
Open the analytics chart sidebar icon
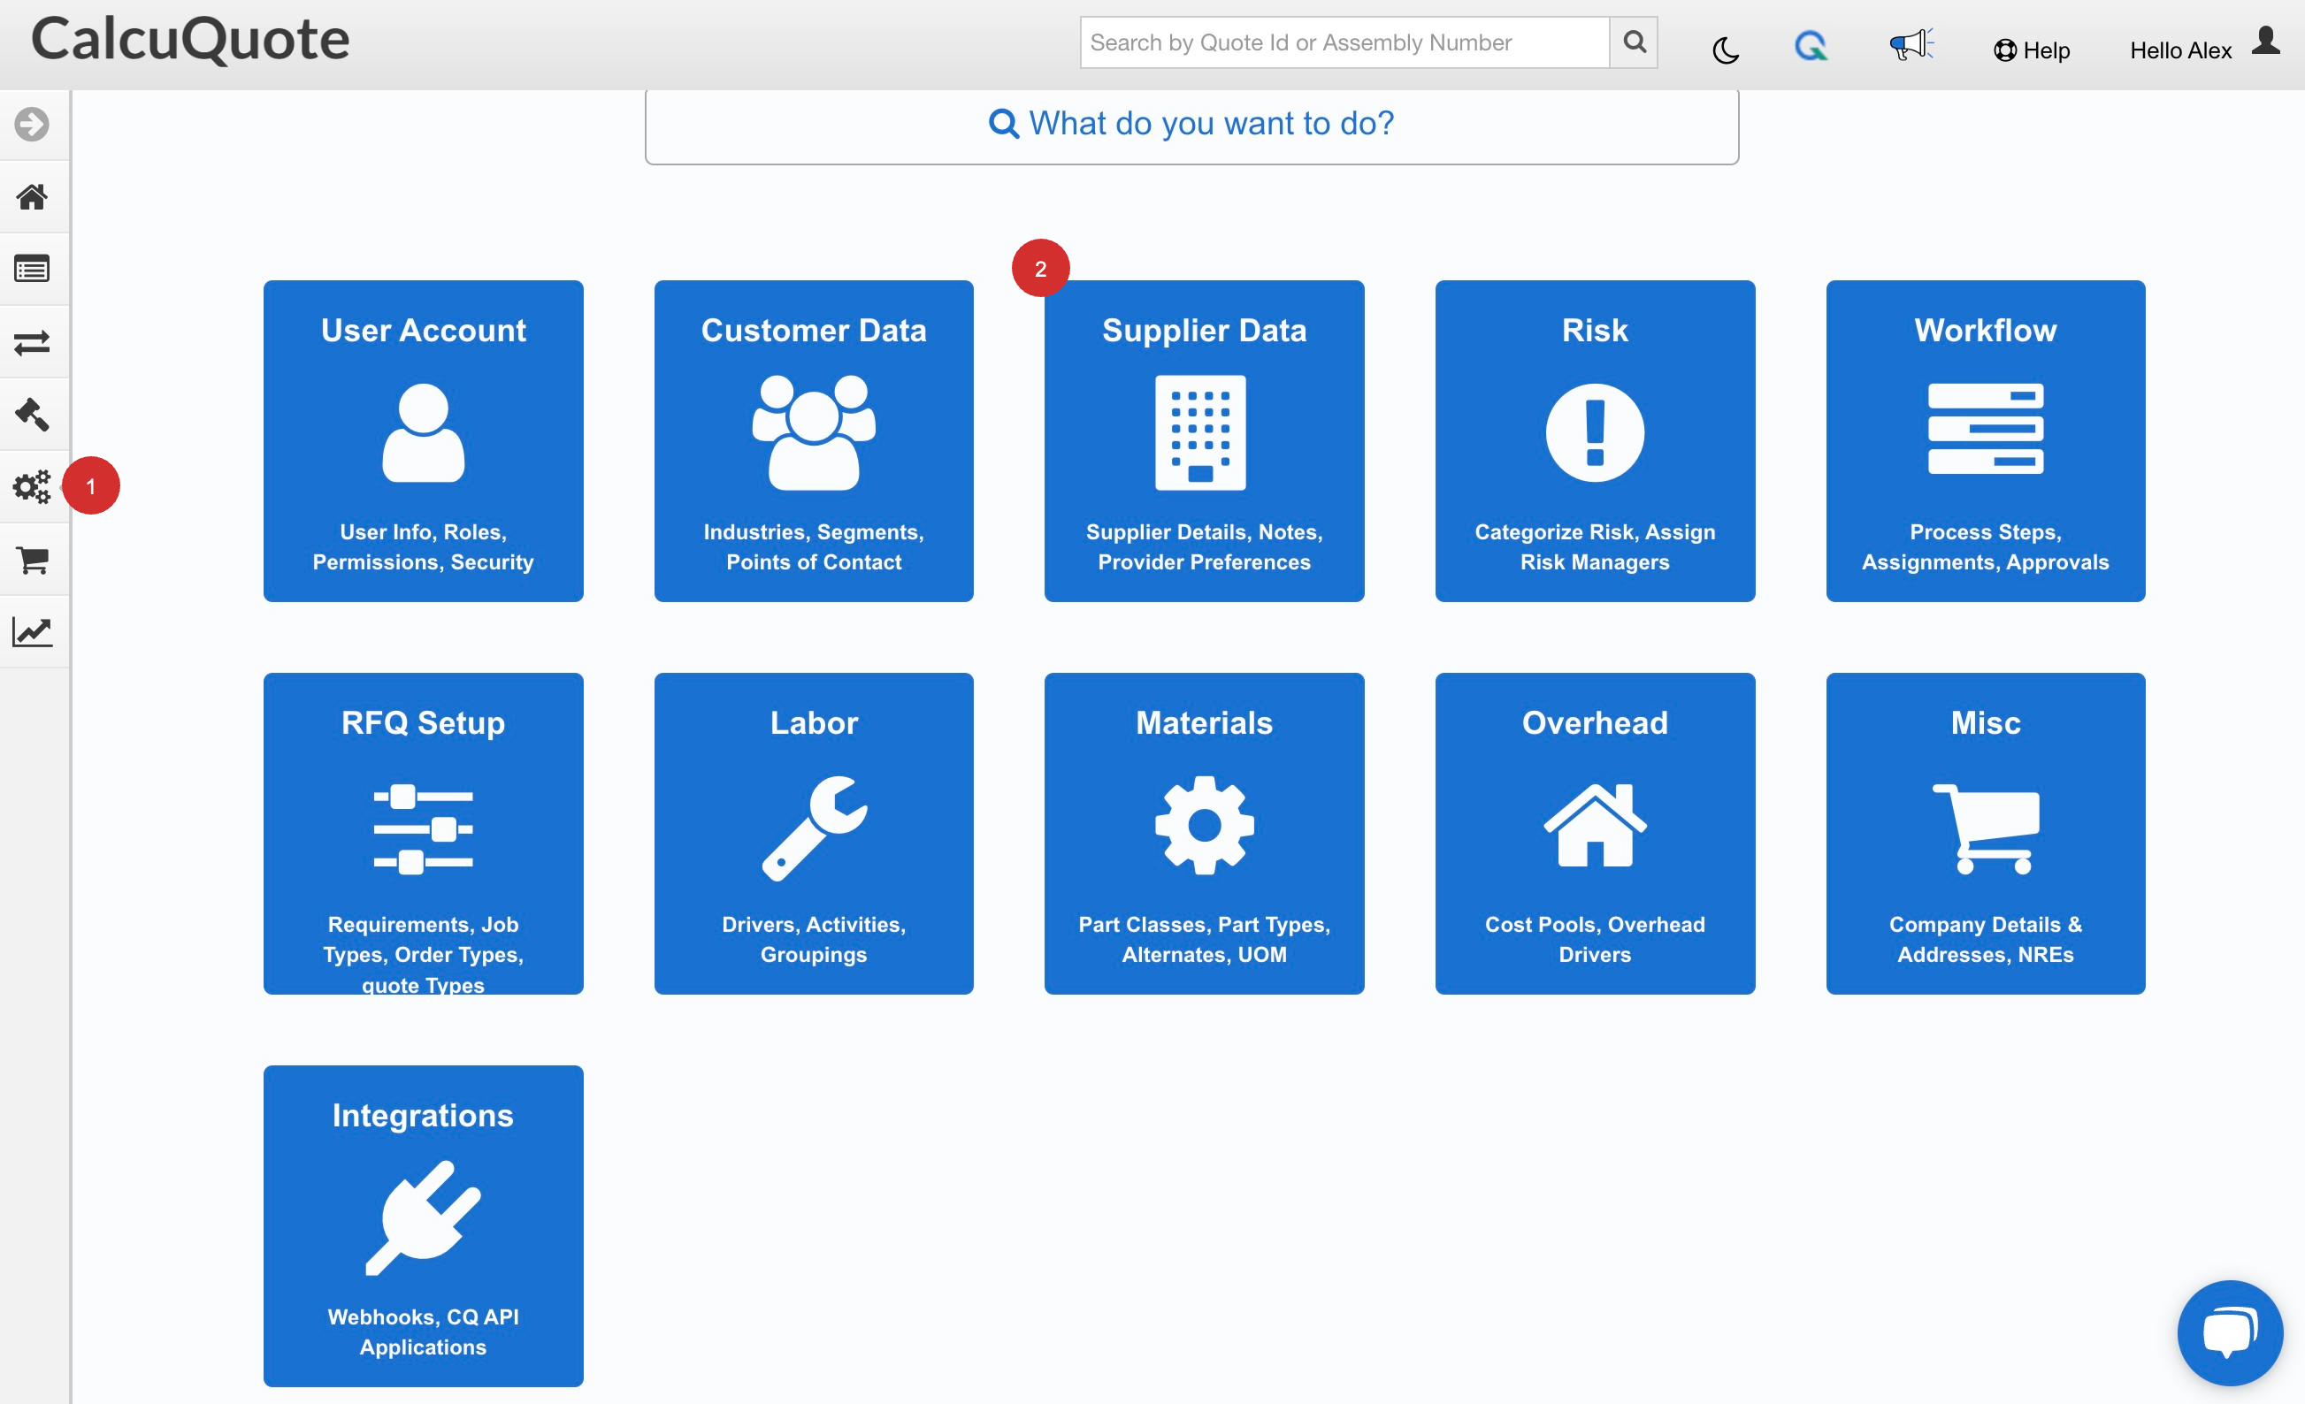[x=32, y=631]
